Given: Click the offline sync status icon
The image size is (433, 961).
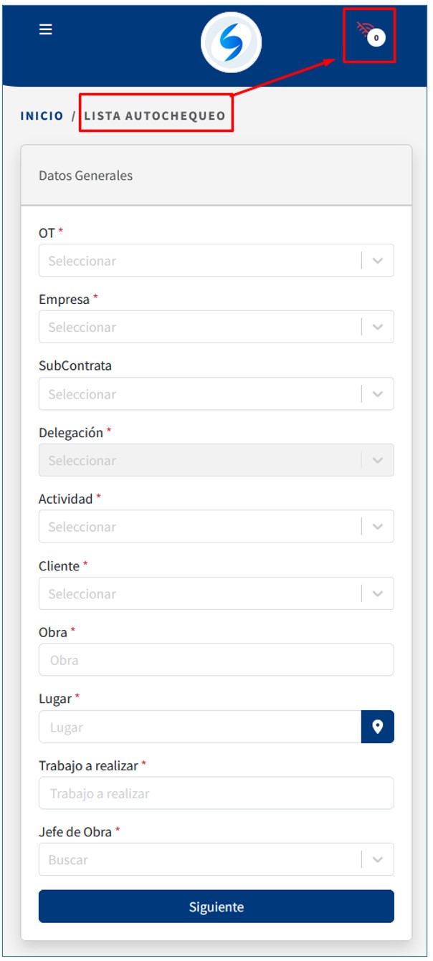Looking at the screenshot, I should point(364,29).
